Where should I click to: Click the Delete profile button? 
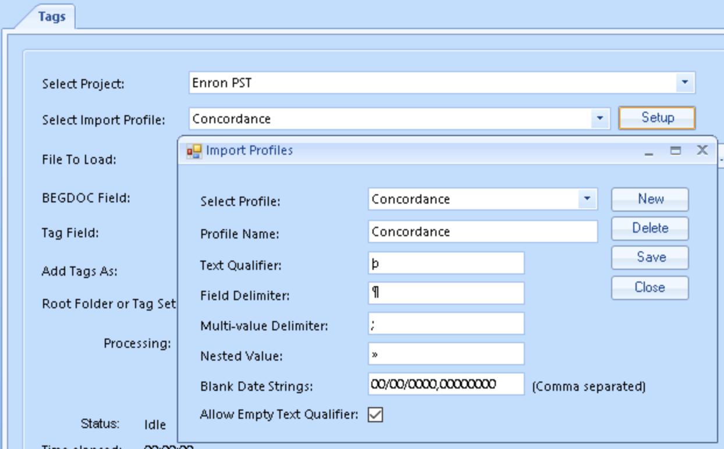point(650,228)
